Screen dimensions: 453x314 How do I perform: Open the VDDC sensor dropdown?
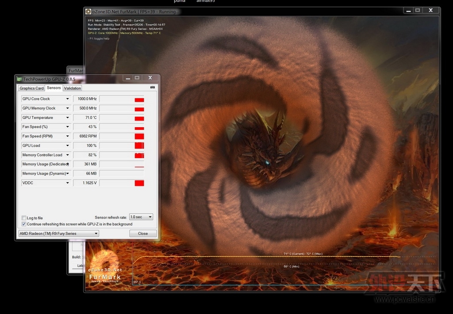68,183
